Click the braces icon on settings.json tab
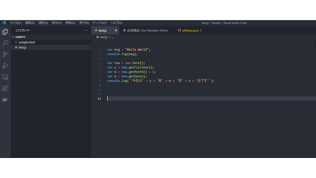 click(x=179, y=30)
